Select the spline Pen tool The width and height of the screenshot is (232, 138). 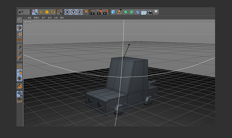point(119,12)
